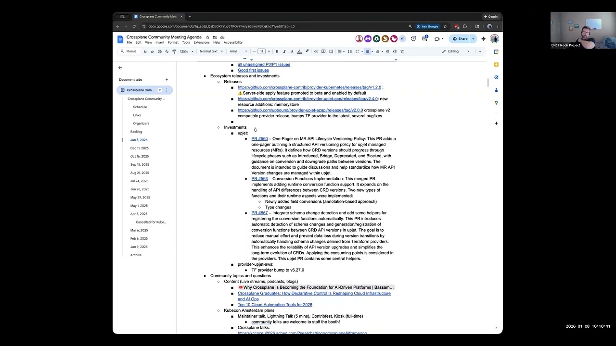Clear formatting with the toolbar icon
616x346 pixels.
click(x=402, y=51)
